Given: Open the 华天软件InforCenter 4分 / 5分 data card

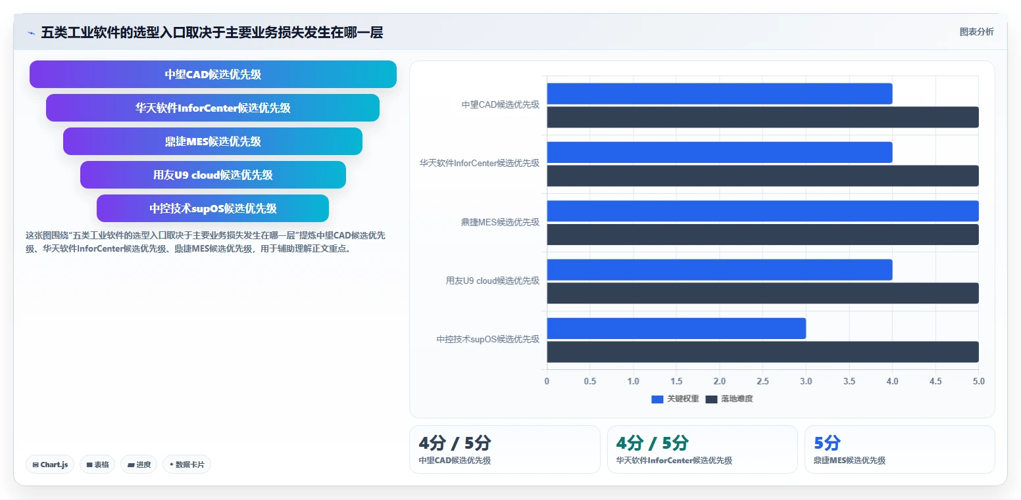Looking at the screenshot, I should [x=703, y=449].
